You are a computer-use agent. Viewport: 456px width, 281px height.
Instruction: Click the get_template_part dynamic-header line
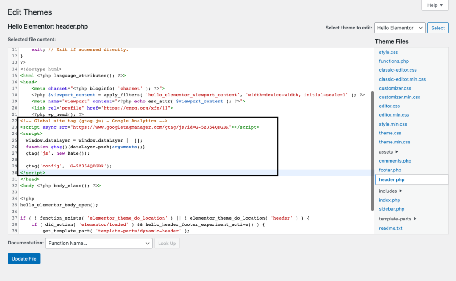coord(116,231)
